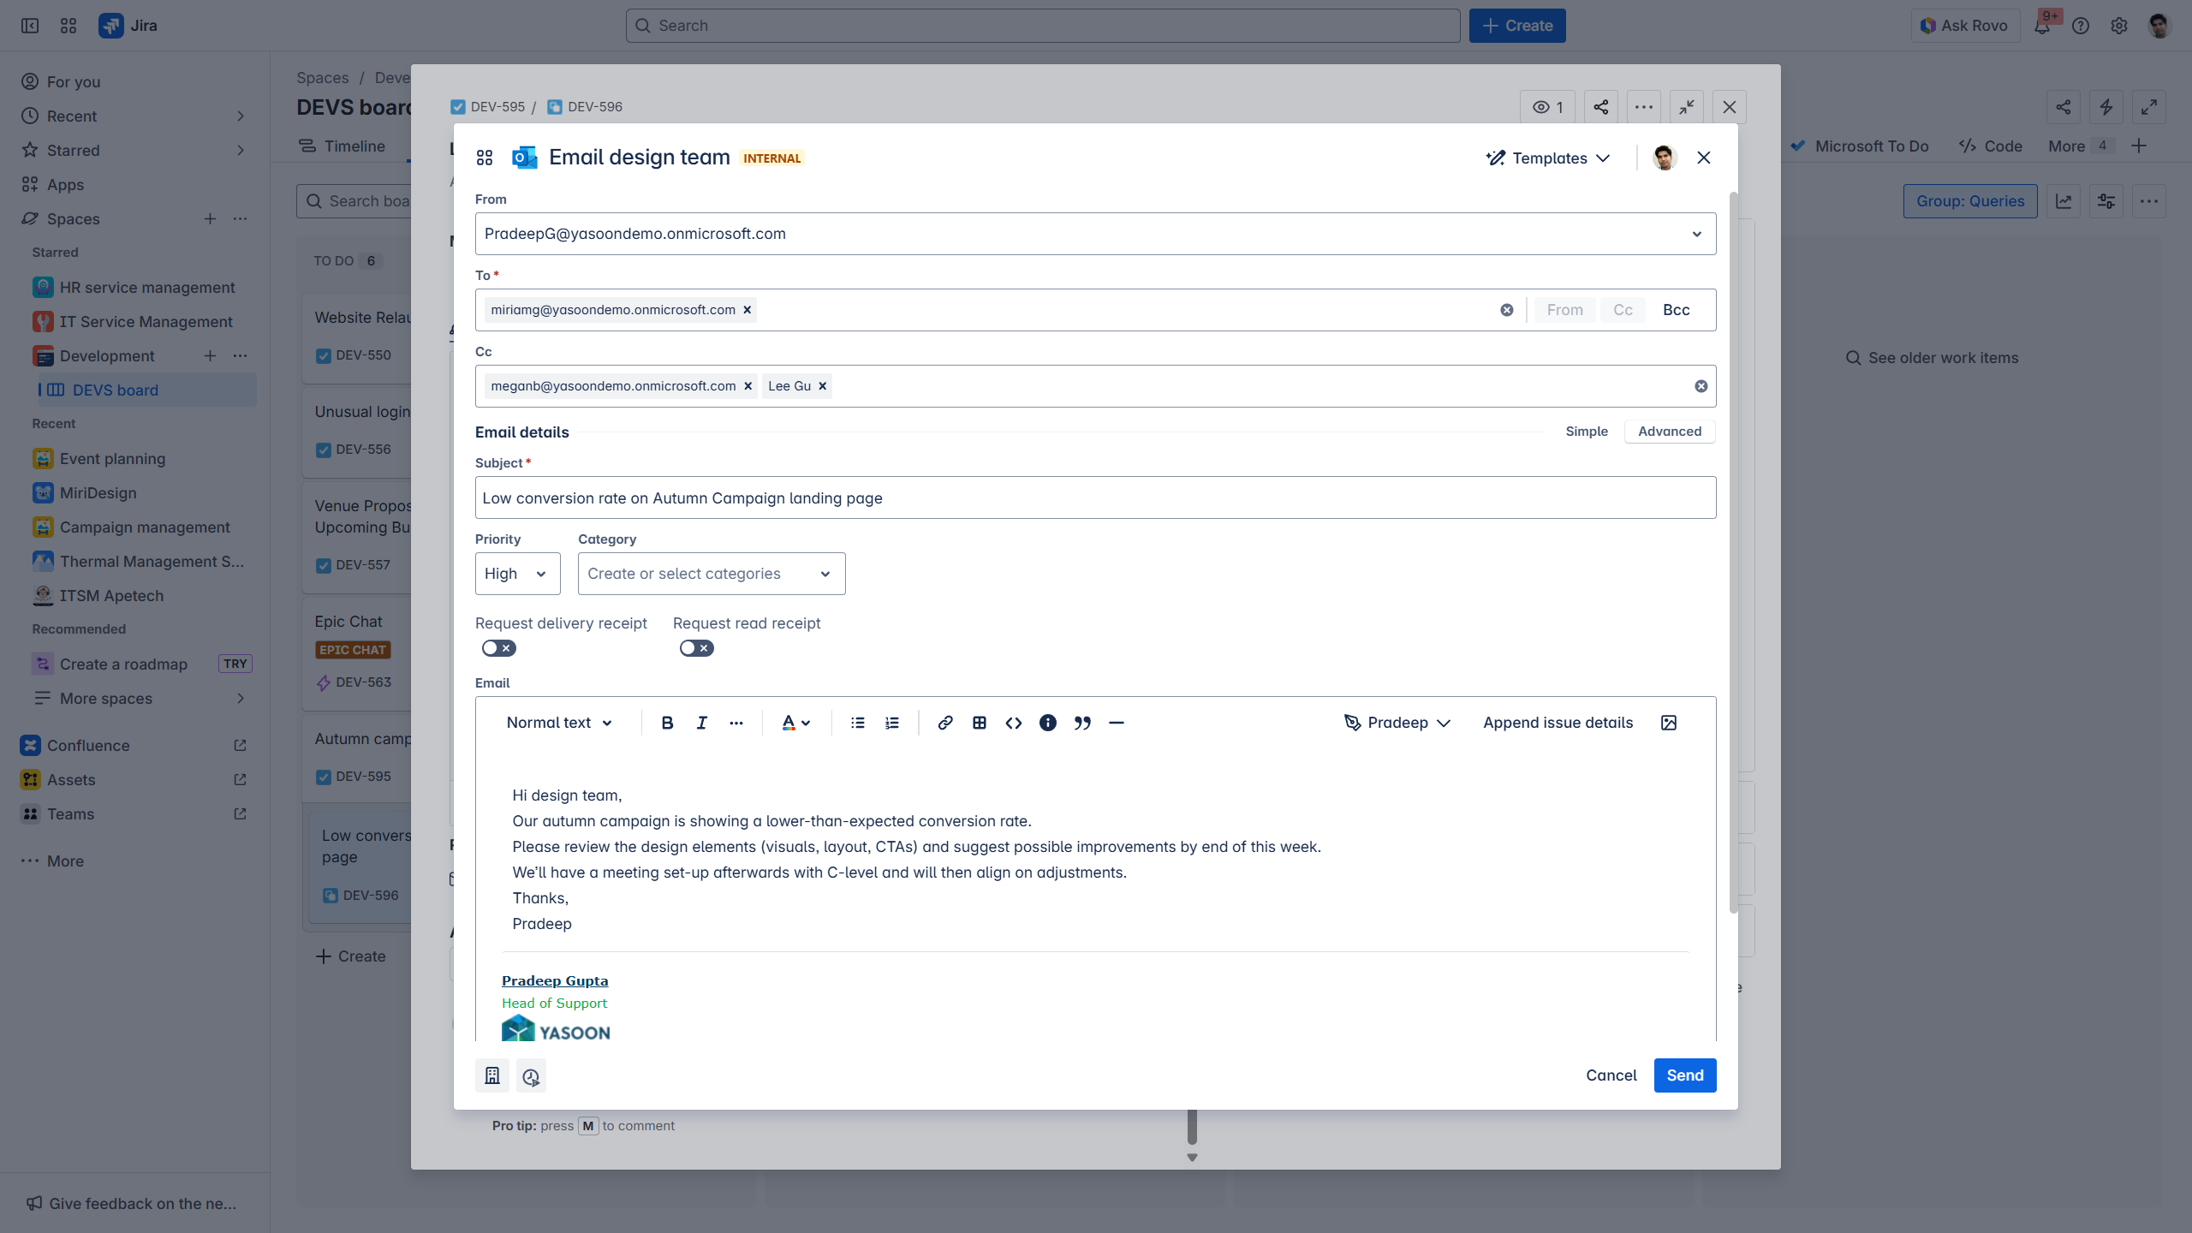
Task: Add a quote block to email
Action: pos(1081,723)
